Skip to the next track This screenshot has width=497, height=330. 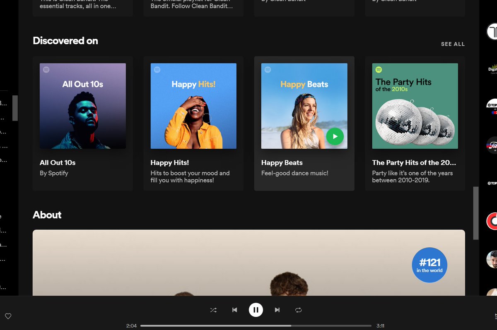click(277, 310)
